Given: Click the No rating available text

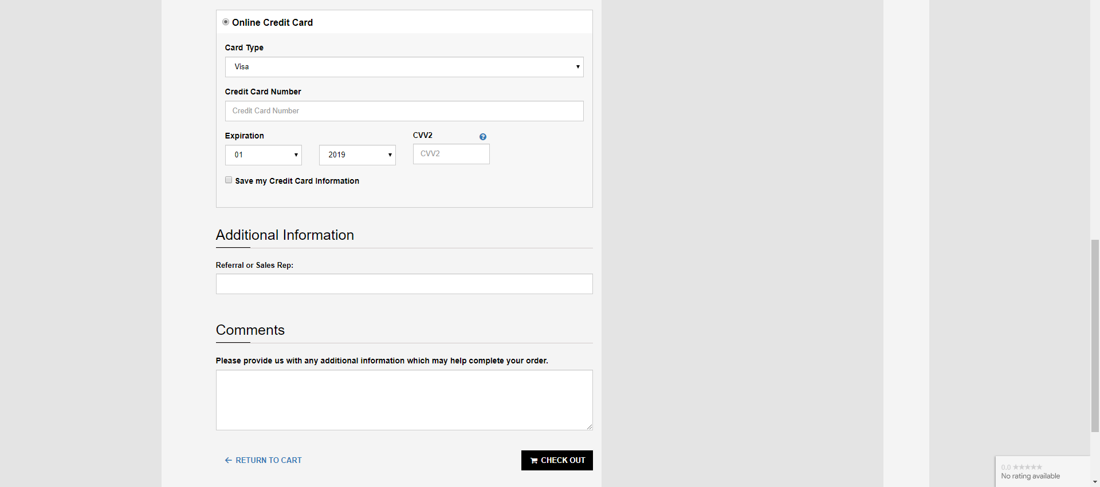Looking at the screenshot, I should (1030, 476).
